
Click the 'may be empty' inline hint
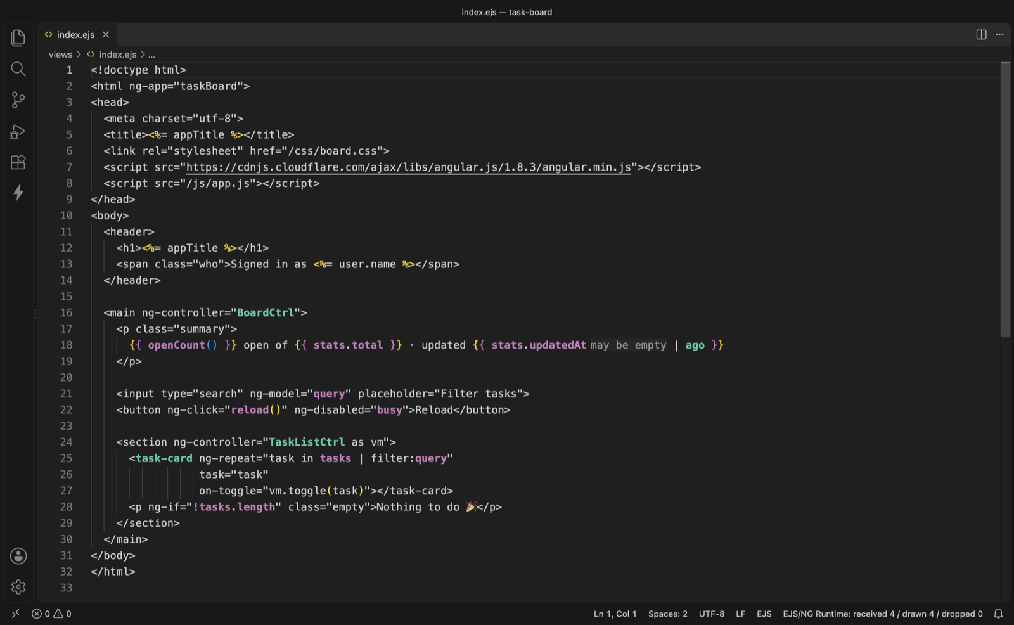(x=628, y=345)
